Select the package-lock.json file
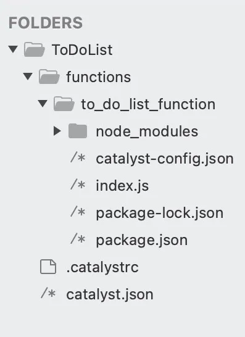The image size is (245, 337). pyautogui.click(x=160, y=213)
